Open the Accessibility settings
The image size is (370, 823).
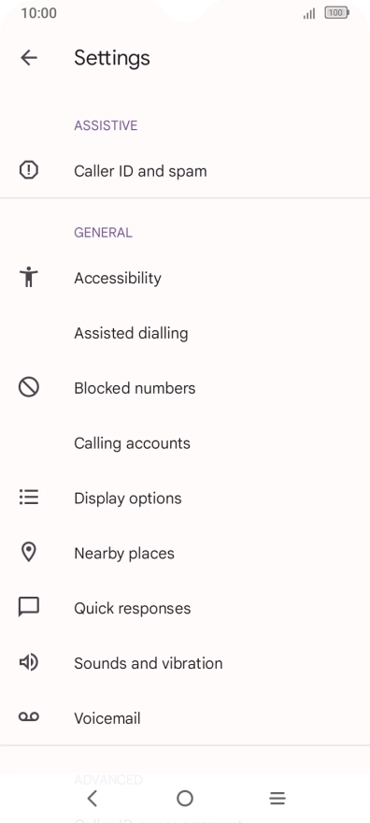pyautogui.click(x=185, y=278)
